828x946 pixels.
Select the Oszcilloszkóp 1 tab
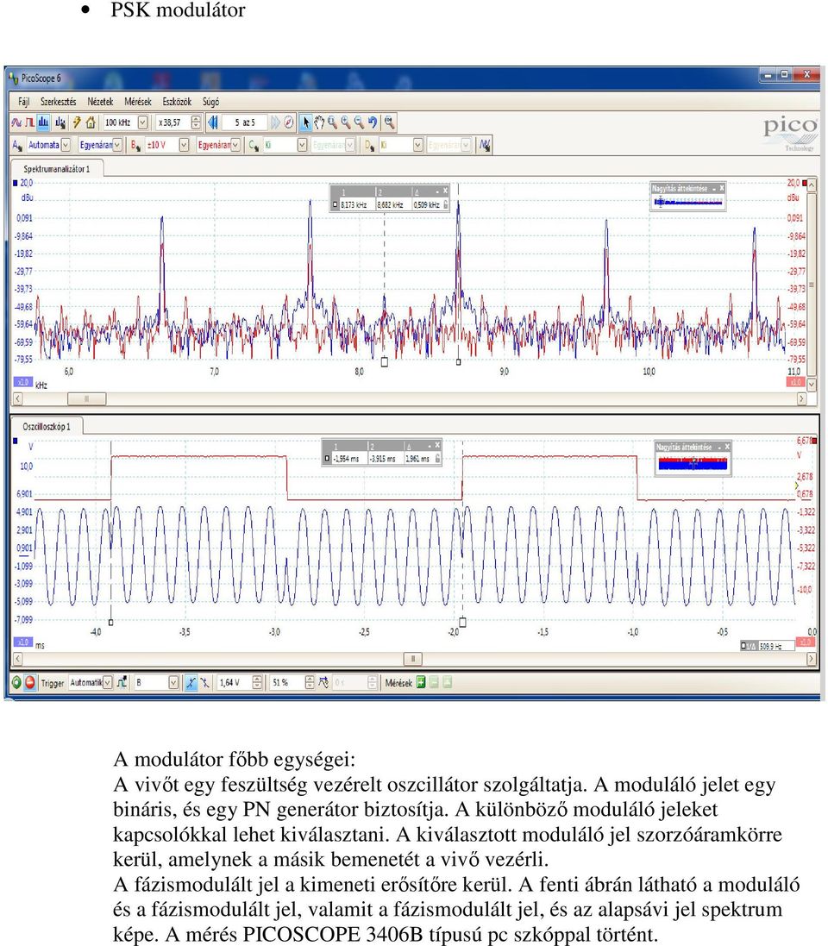pyautogui.click(x=47, y=427)
